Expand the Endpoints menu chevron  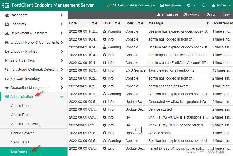[x=62, y=24]
